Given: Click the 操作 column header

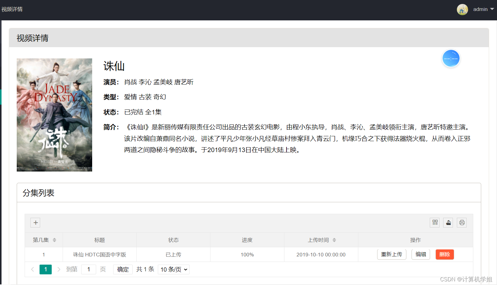Looking at the screenshot, I should tap(415, 240).
